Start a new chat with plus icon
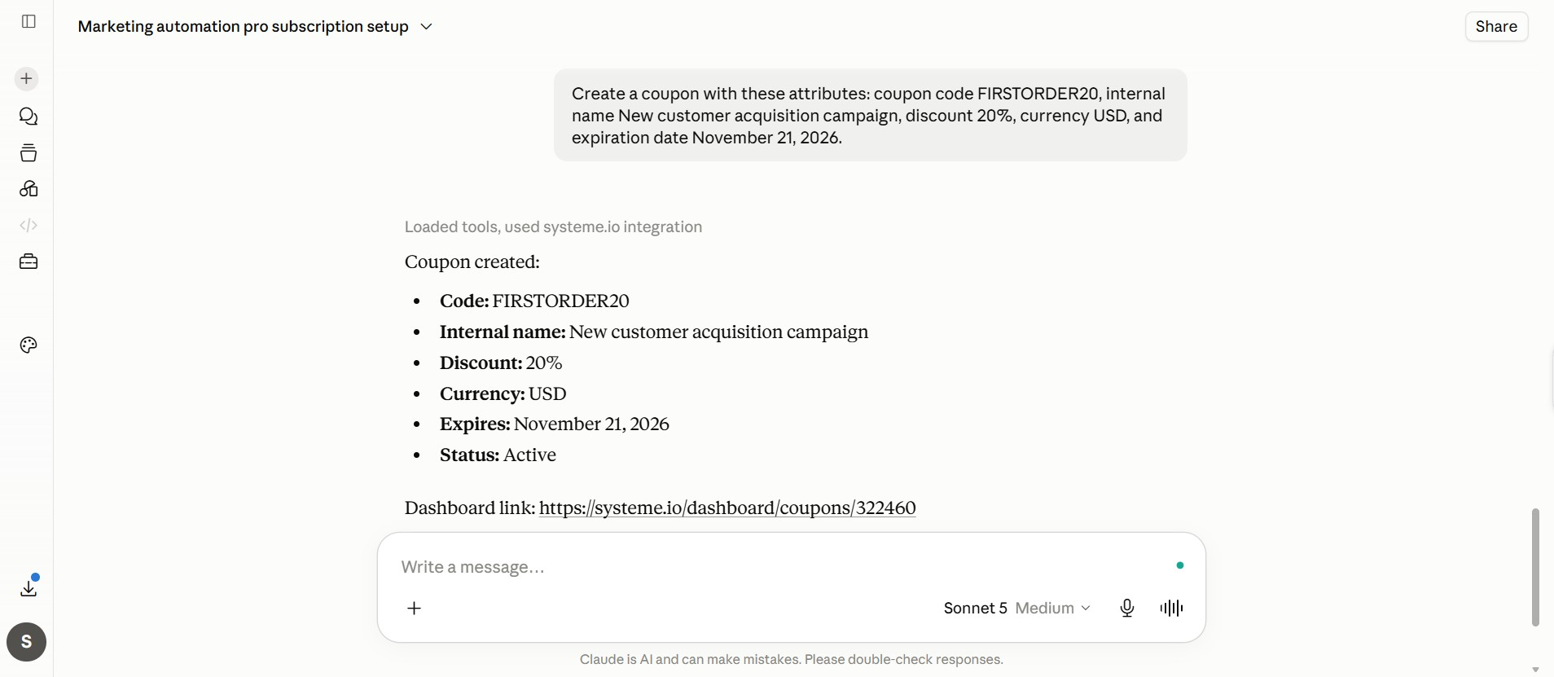This screenshot has width=1554, height=677. pos(27,79)
